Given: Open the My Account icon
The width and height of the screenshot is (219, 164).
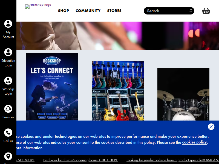Looking at the screenshot, I should (8, 24).
